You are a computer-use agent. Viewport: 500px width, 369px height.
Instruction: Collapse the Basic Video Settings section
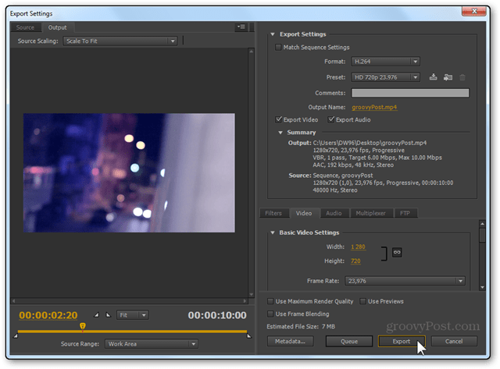[273, 232]
